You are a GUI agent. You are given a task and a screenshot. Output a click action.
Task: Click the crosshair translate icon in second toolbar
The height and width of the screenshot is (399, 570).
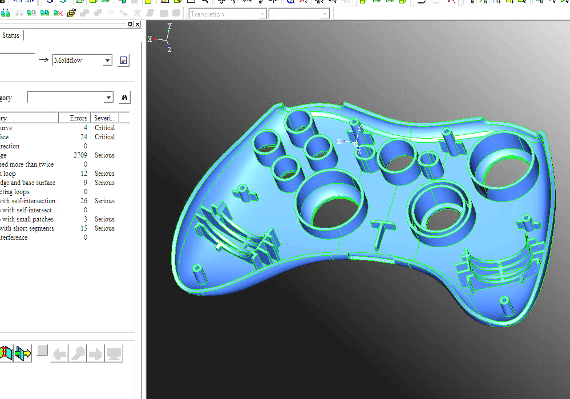(x=110, y=13)
